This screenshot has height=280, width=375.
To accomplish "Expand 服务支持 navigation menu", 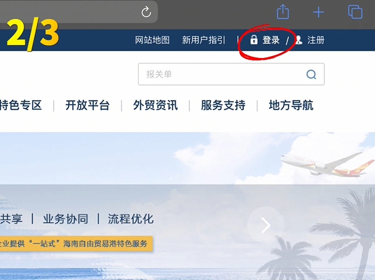I will coord(223,105).
